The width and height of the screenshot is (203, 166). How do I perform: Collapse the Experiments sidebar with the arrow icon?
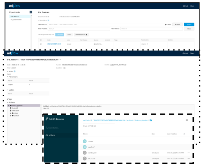click(31, 12)
